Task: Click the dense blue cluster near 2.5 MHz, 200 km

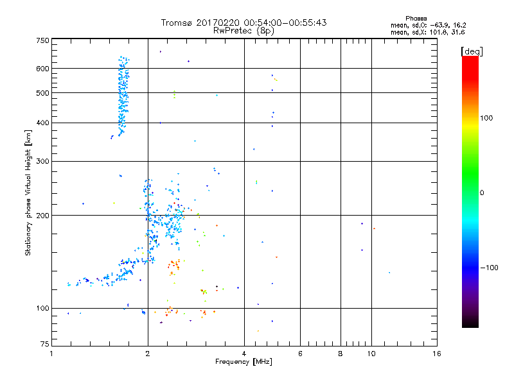Action: [172, 221]
